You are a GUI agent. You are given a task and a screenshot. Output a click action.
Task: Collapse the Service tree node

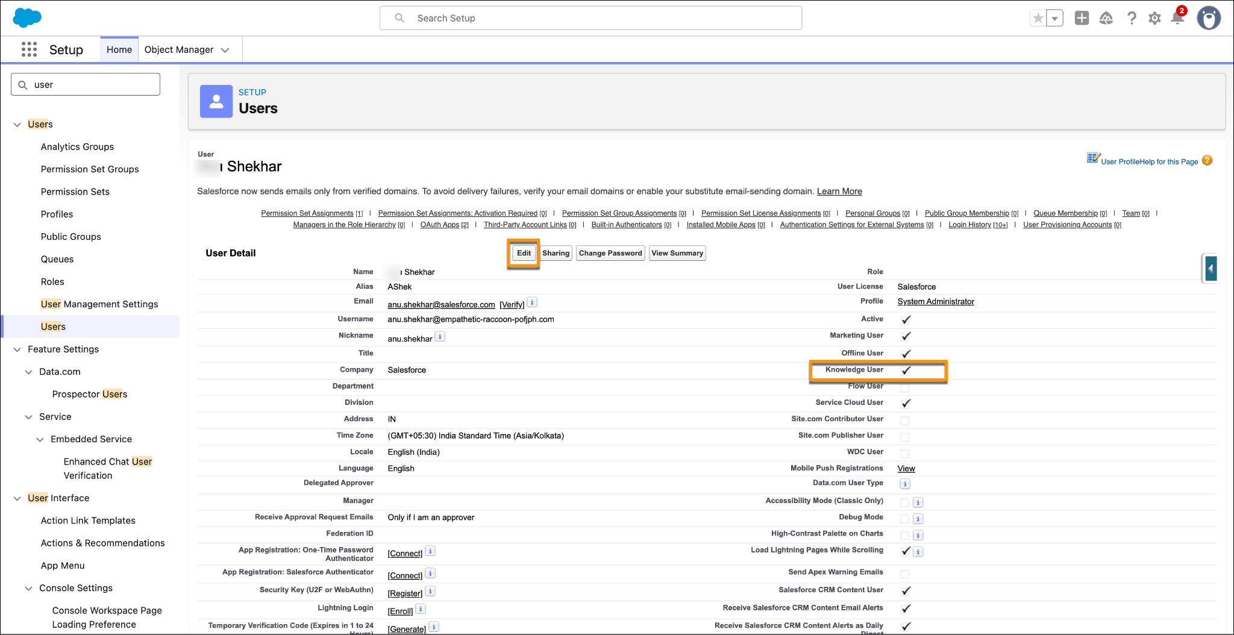28,417
